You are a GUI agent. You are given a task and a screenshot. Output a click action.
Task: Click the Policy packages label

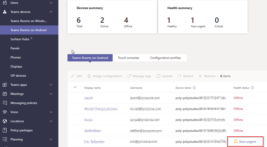point(21,130)
